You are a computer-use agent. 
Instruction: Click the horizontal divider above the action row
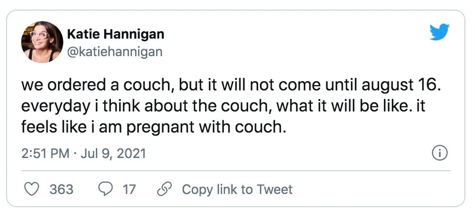coord(236,171)
